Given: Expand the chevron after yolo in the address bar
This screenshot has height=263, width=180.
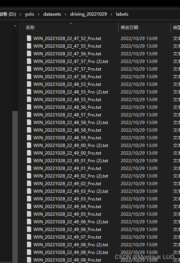Looking at the screenshot, I should (39, 14).
